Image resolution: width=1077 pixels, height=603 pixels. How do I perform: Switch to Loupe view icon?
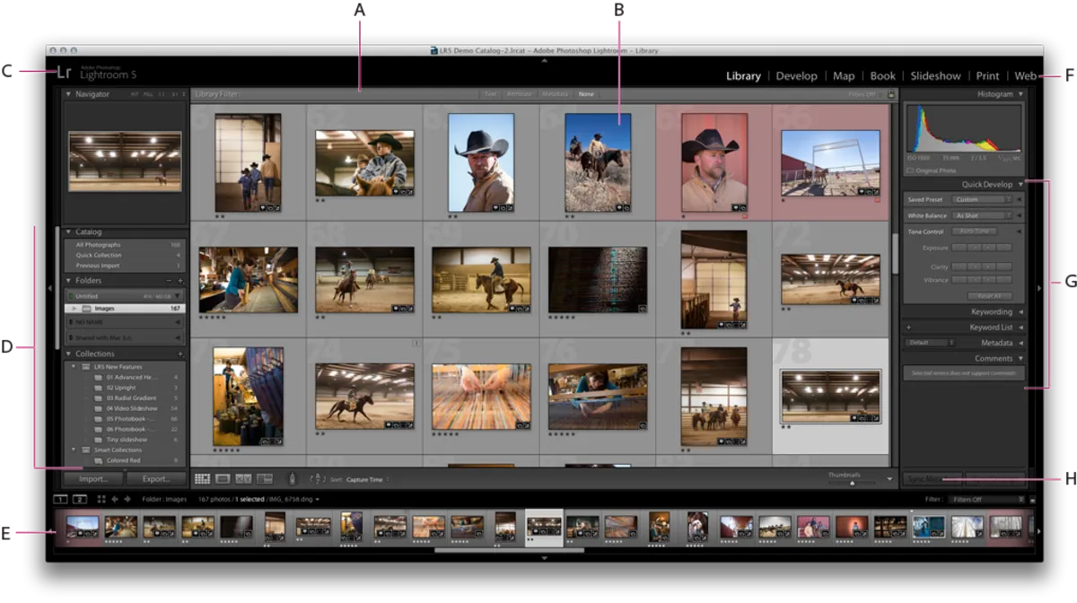tap(223, 479)
